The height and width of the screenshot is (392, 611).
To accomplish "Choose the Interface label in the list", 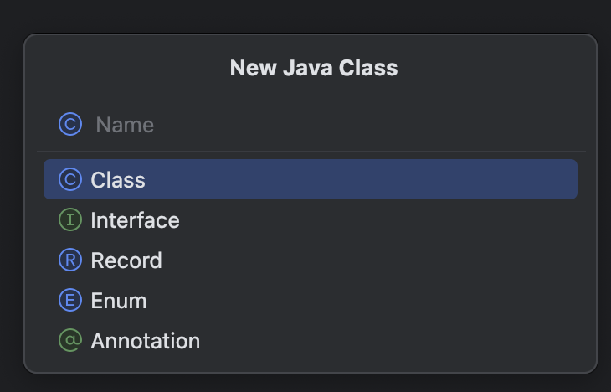I will 135,220.
